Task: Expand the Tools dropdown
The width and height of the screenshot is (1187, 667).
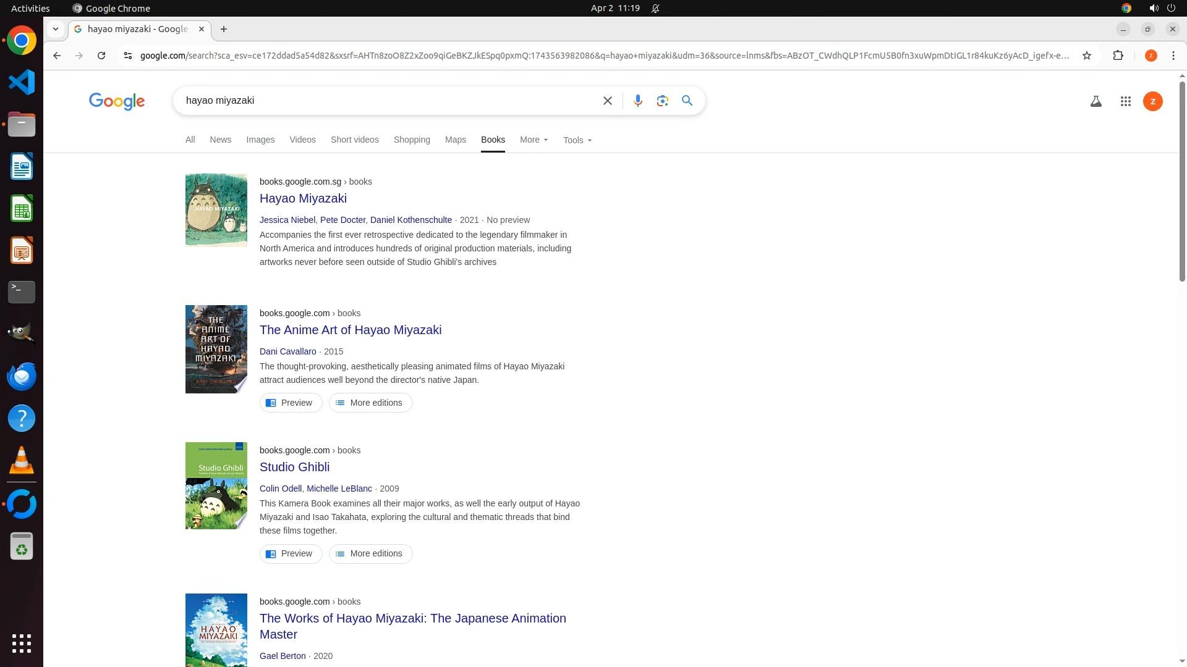Action: (577, 140)
